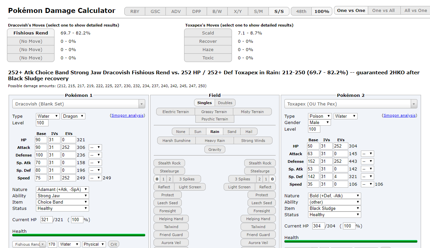Image resolution: width=430 pixels, height=248 pixels.
Task: Click the Crit button for Fishious Rend
Action: click(x=113, y=244)
